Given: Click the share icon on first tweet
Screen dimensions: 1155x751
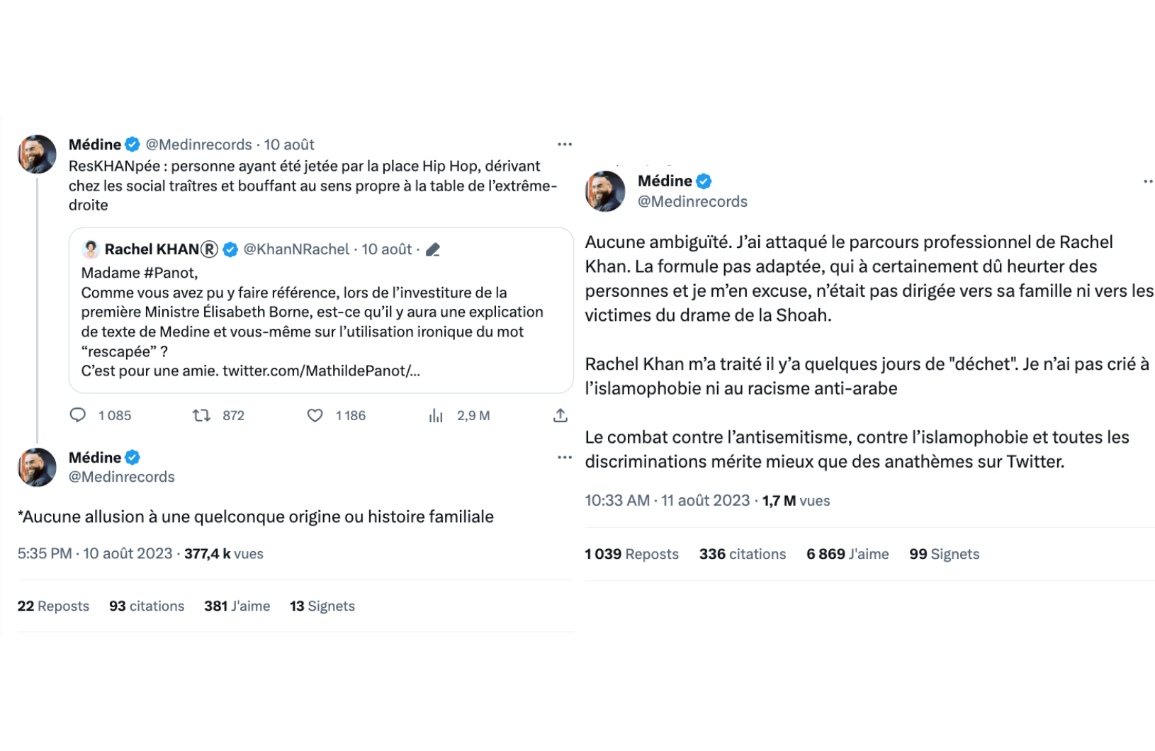Looking at the screenshot, I should tap(560, 415).
